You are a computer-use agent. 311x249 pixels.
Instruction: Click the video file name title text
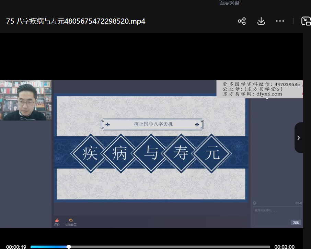(x=76, y=21)
